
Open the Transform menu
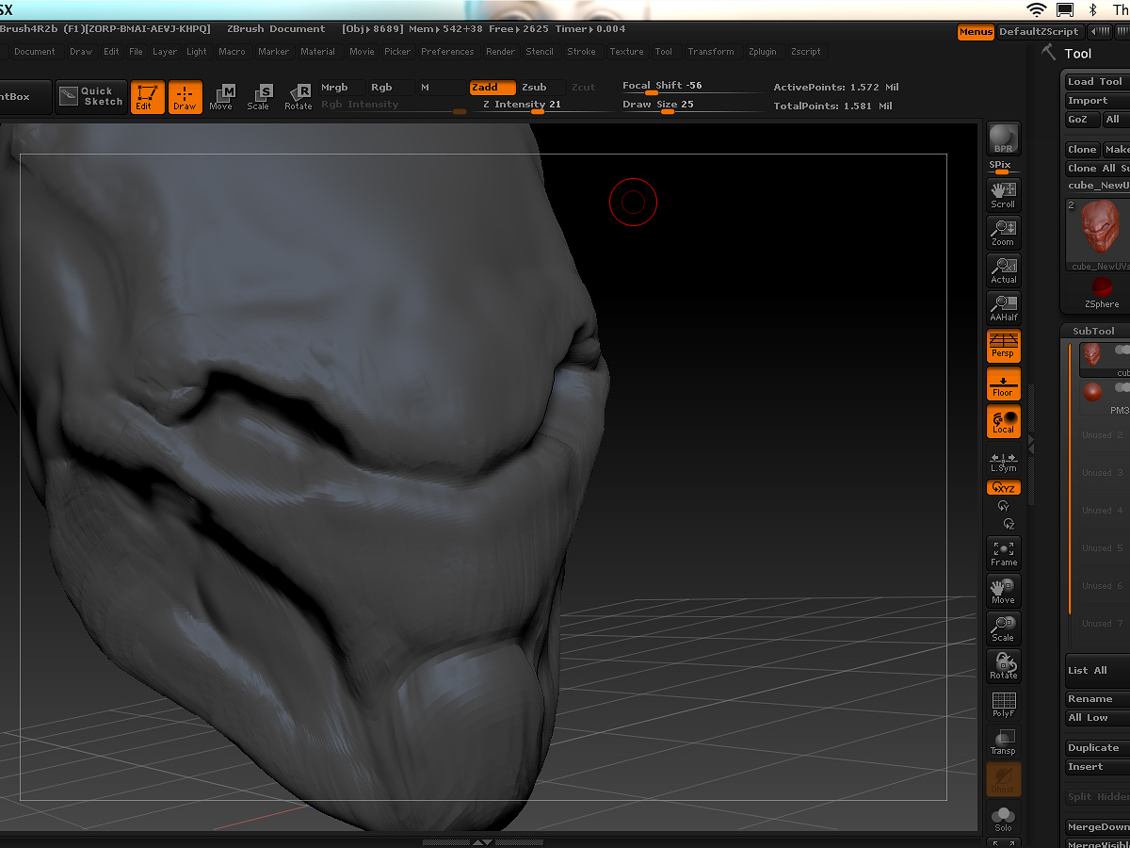tap(711, 52)
